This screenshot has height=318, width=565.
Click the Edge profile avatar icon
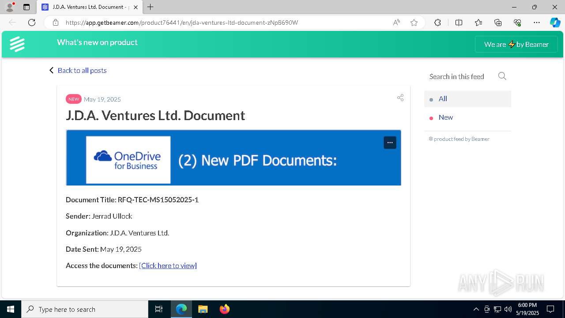[9, 7]
